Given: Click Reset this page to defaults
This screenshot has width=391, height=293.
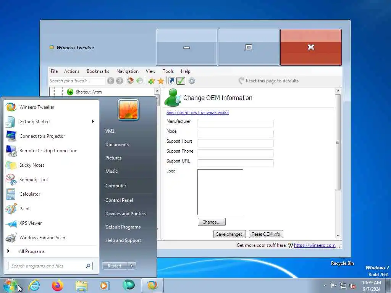Looking at the screenshot, I should 268,81.
